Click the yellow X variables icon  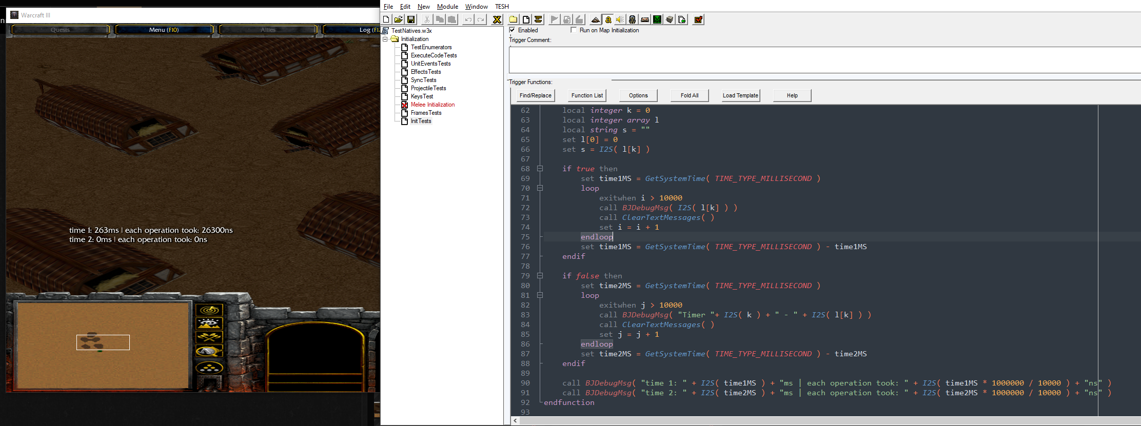pos(497,19)
